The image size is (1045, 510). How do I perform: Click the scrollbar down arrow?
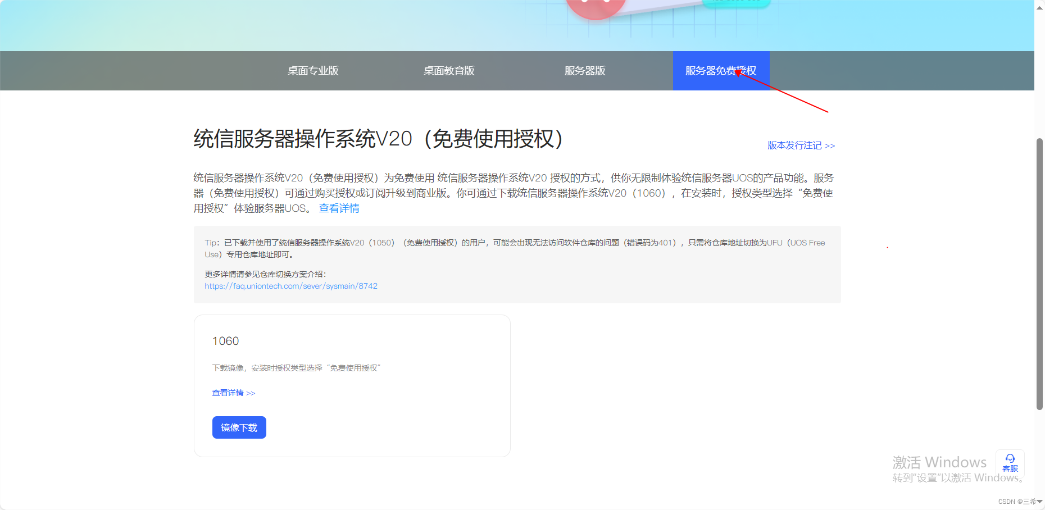click(1039, 502)
